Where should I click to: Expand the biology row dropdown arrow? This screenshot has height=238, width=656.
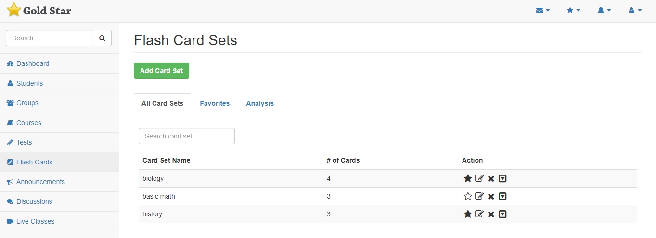tap(502, 178)
